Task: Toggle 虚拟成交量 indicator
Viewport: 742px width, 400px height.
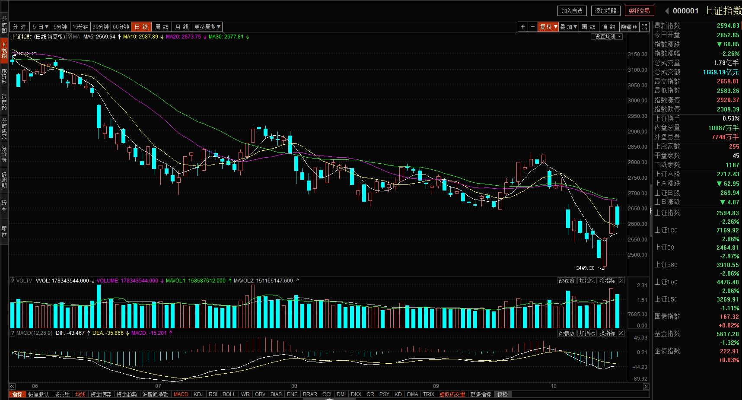Action: click(452, 394)
